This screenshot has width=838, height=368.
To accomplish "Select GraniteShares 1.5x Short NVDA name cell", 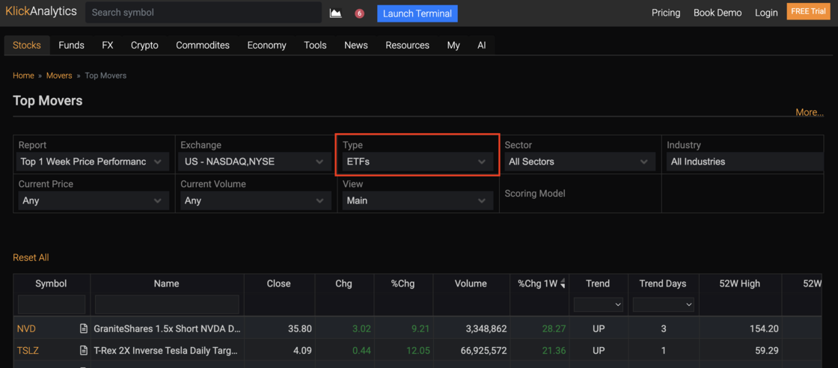I will [x=167, y=328].
